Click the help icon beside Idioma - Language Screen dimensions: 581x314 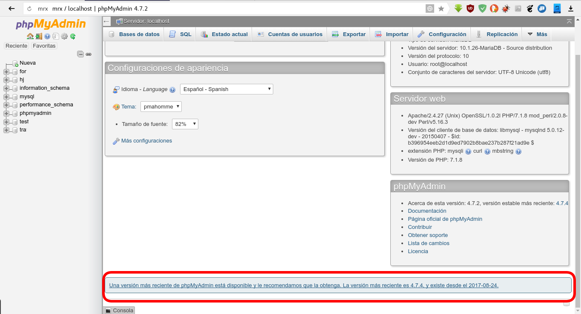[x=172, y=90]
